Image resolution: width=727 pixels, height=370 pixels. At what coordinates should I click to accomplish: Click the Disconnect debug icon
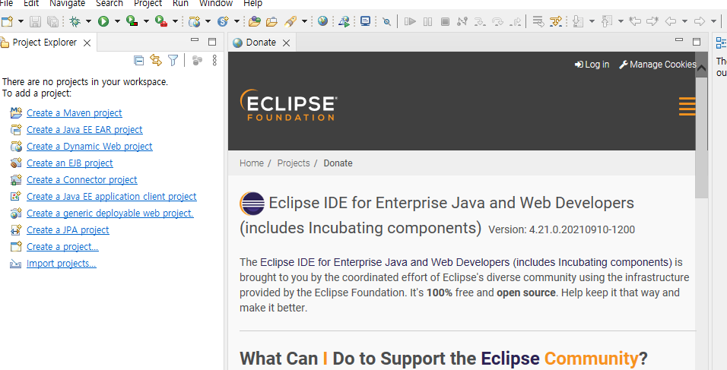(462, 21)
